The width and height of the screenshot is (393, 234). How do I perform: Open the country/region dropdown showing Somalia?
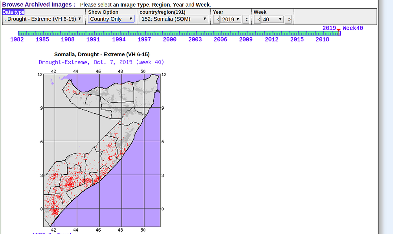click(174, 19)
